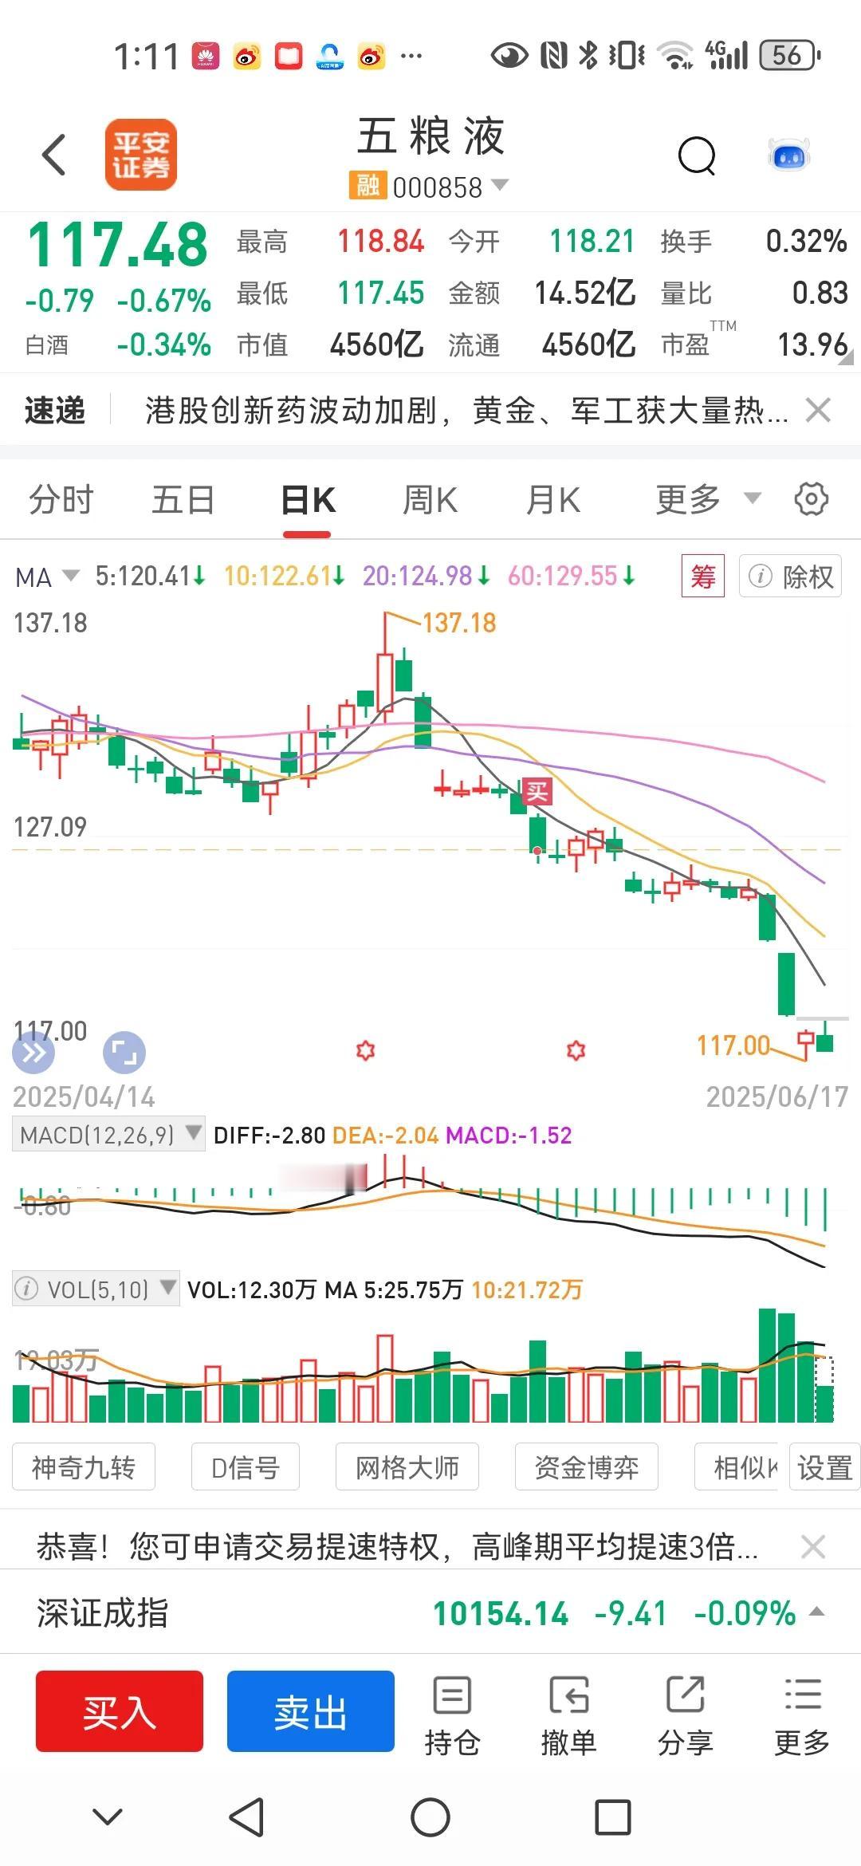Image resolution: width=861 pixels, height=1866 pixels.
Task: Tap the VOL info icon
Action: 27,1289
